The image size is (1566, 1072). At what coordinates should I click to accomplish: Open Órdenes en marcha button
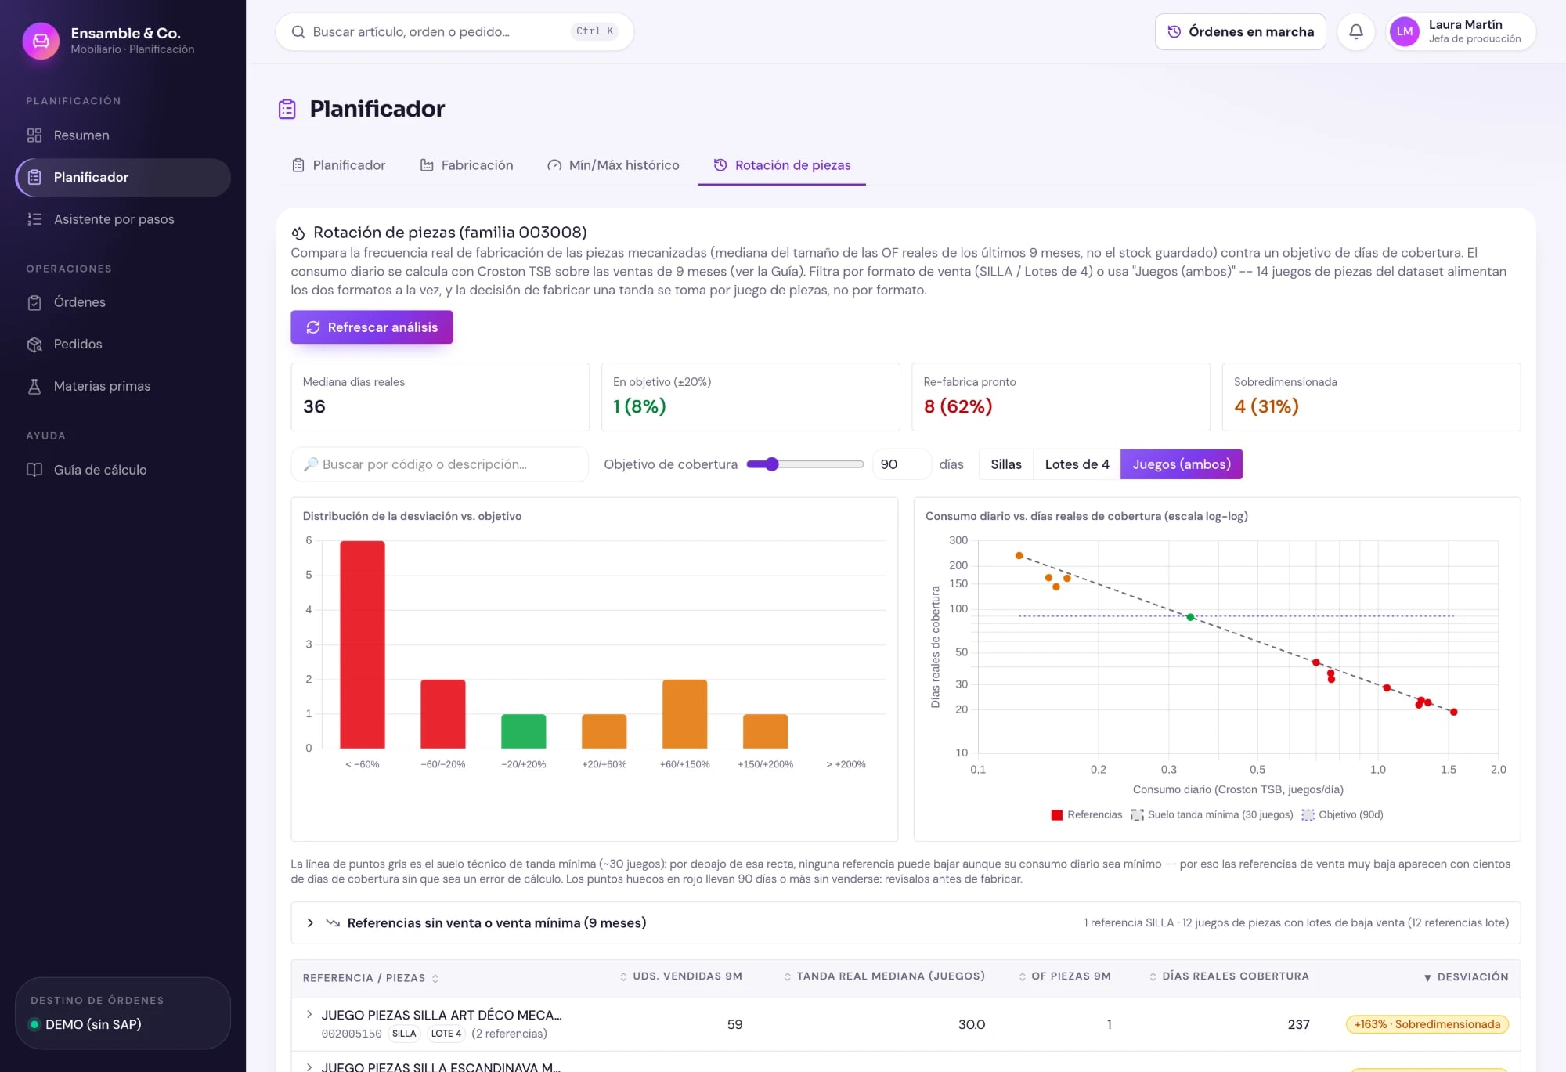[1240, 31]
